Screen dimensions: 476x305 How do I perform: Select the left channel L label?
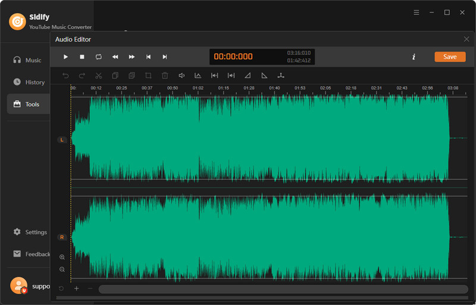coord(62,139)
